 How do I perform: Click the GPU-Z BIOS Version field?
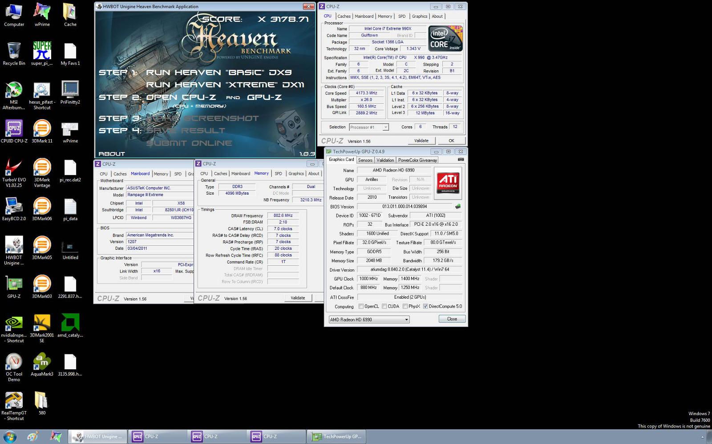(405, 206)
